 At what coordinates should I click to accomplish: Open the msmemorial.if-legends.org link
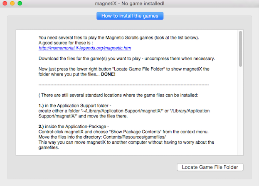[85, 48]
